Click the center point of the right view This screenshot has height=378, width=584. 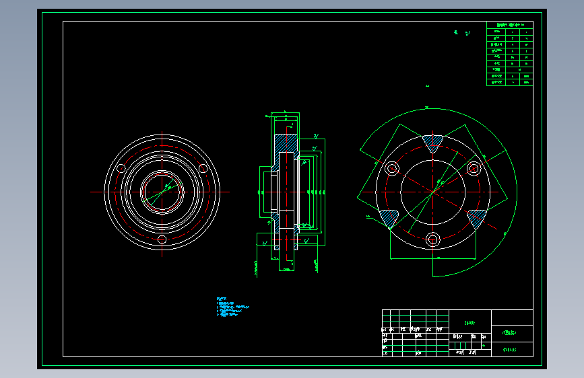433,192
